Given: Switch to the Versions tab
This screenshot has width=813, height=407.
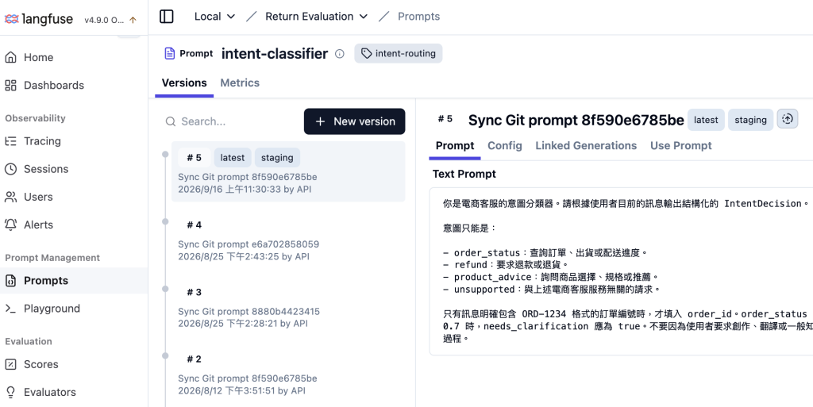Looking at the screenshot, I should point(184,83).
